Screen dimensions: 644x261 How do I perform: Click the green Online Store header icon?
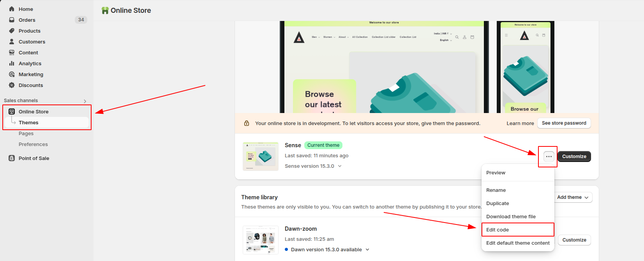pos(105,10)
